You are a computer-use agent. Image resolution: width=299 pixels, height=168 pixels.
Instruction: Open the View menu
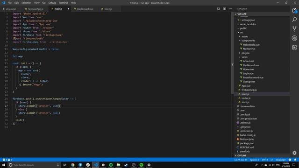37,3
